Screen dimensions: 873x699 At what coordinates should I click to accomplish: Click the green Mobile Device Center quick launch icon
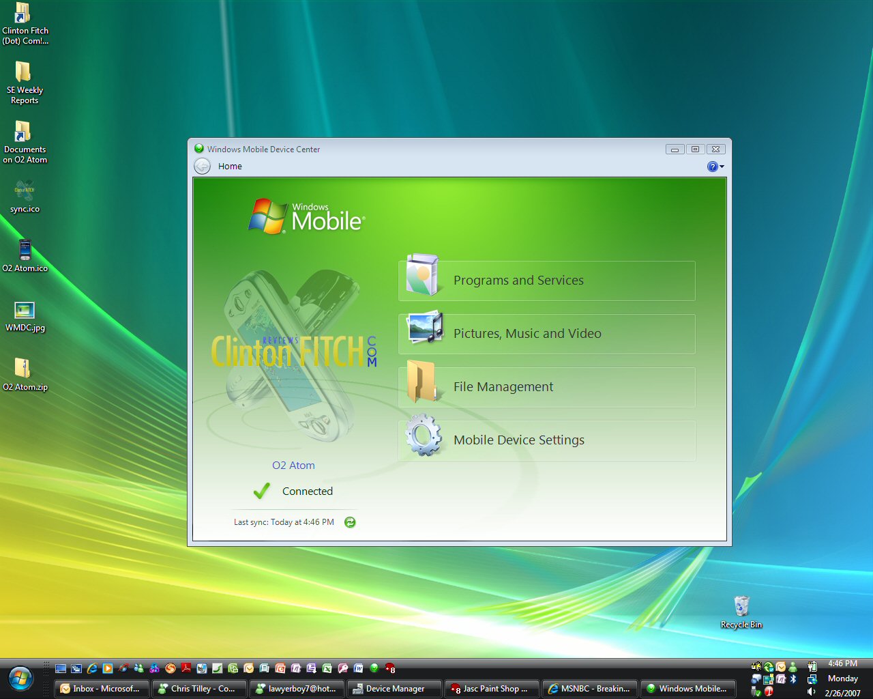pyautogui.click(x=374, y=669)
